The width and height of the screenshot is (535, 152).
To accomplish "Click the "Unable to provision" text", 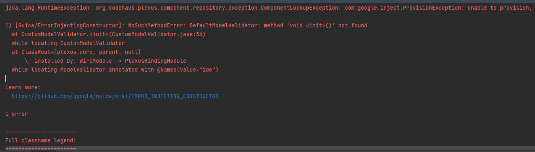I will pyautogui.click(x=498, y=8).
